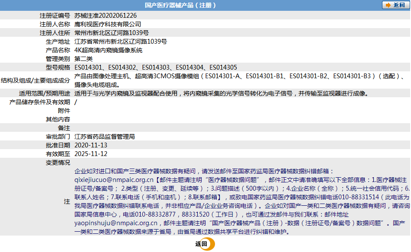This screenshot has height=252, width=411.
Task: Select intended use text starting 适用于与光学内窥镜
Action: 222,93
